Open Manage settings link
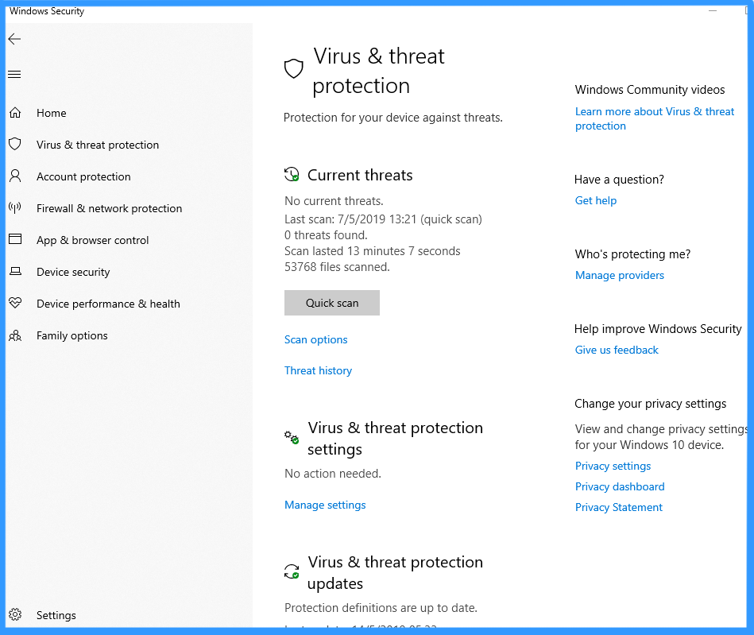The image size is (754, 635). pyautogui.click(x=325, y=505)
